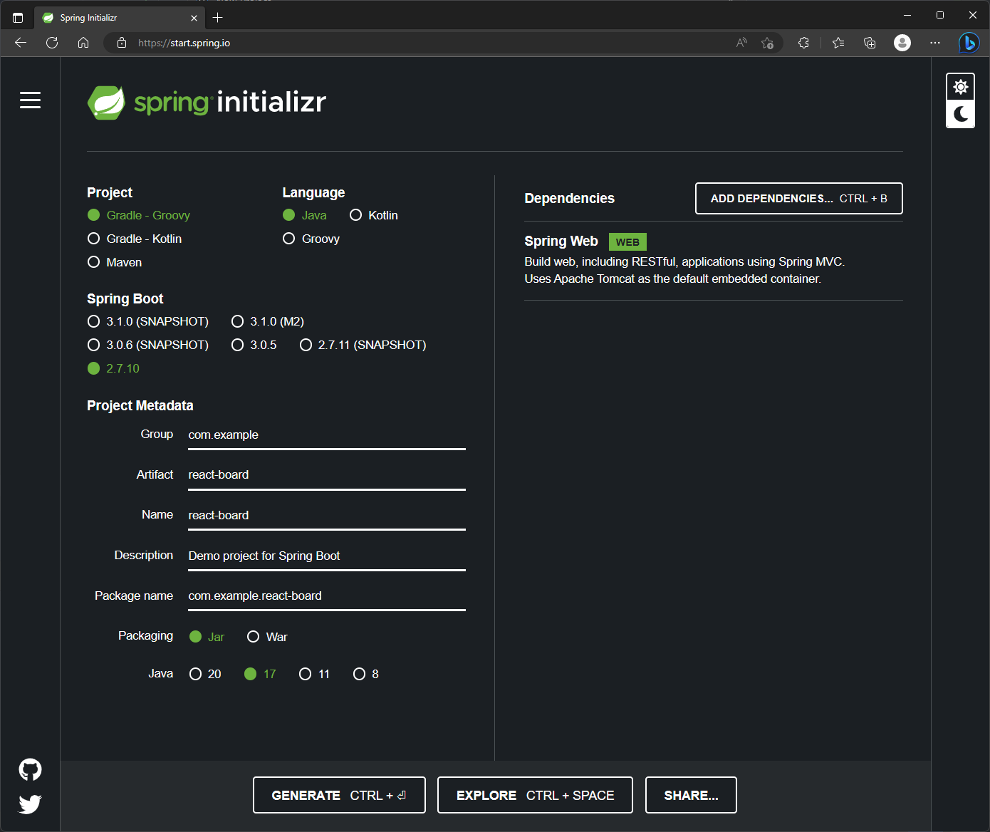Choose Java language

click(305, 215)
